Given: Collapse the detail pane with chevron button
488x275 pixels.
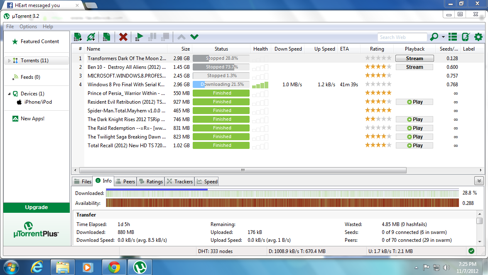Looking at the screenshot, I should [x=479, y=181].
